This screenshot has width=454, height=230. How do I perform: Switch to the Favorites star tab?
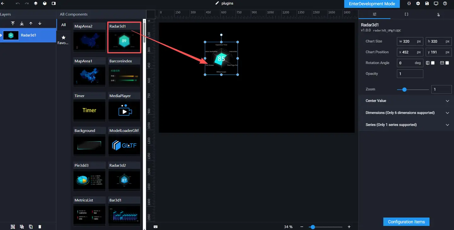click(x=63, y=39)
